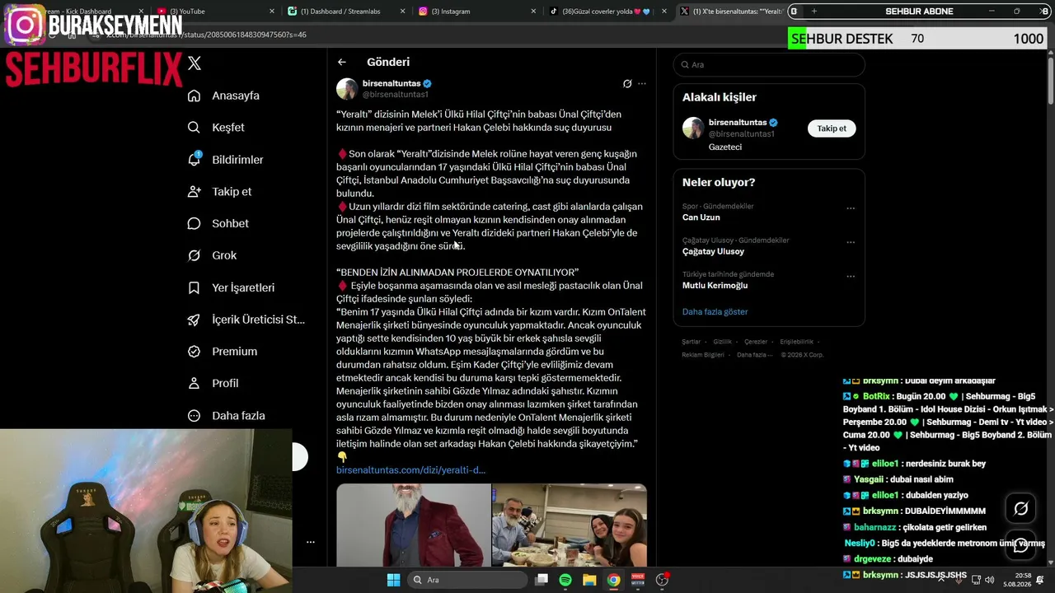Open the X logo home link

[195, 63]
